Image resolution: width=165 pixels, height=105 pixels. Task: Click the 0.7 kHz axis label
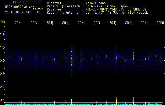click(2, 87)
